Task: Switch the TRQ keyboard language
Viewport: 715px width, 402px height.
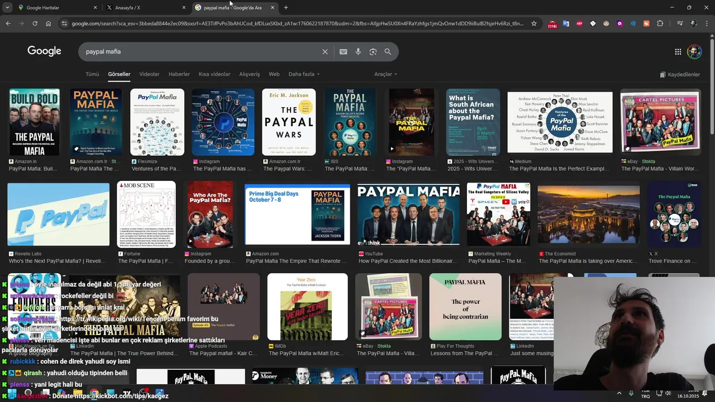Action: [x=646, y=393]
